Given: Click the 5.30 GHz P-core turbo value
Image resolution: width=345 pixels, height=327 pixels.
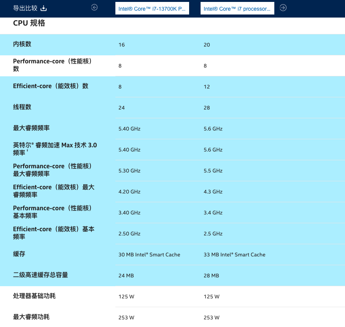Looking at the screenshot, I should (130, 171).
